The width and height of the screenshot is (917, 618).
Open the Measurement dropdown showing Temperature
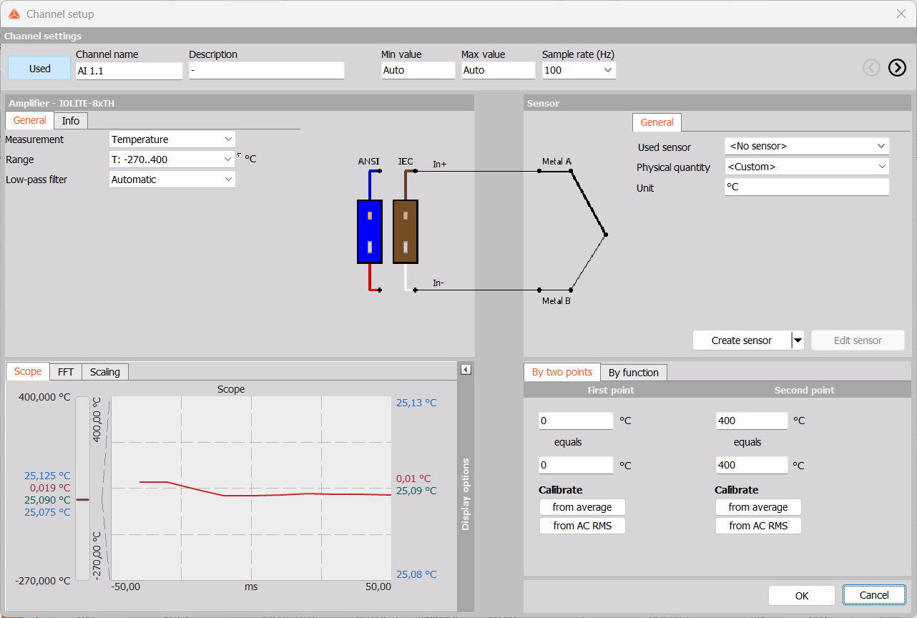172,139
